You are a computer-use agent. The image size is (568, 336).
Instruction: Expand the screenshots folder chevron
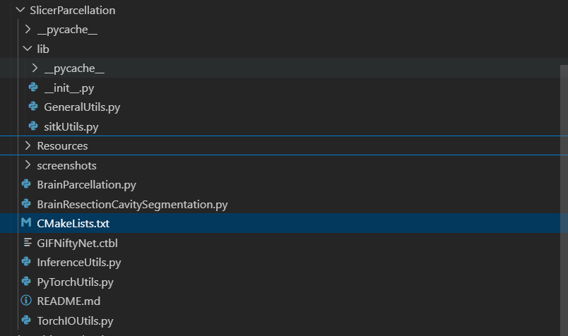tap(28, 165)
